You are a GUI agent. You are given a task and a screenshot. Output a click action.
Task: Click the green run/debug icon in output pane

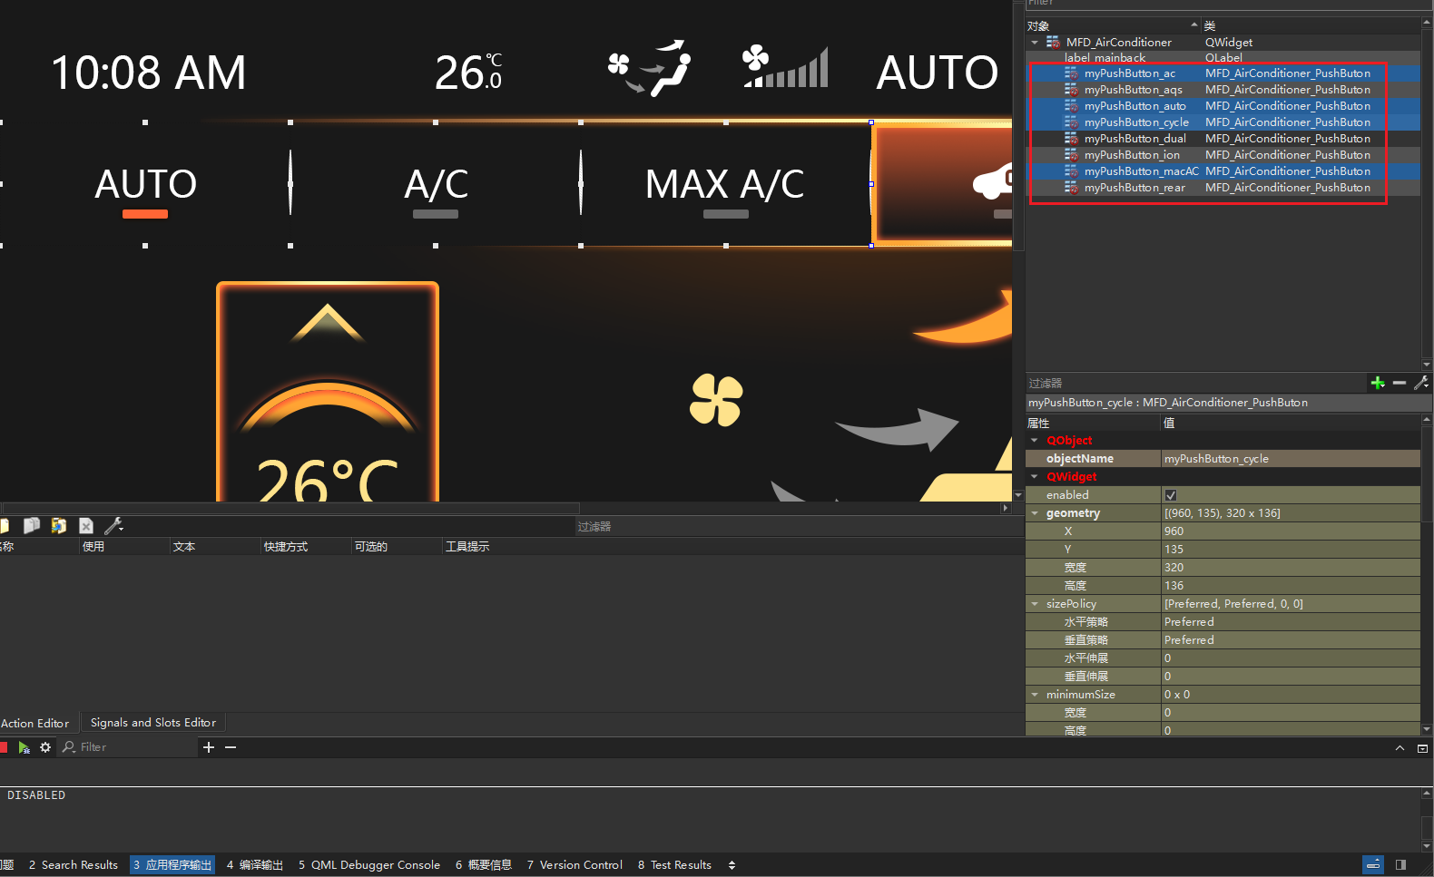click(x=25, y=747)
